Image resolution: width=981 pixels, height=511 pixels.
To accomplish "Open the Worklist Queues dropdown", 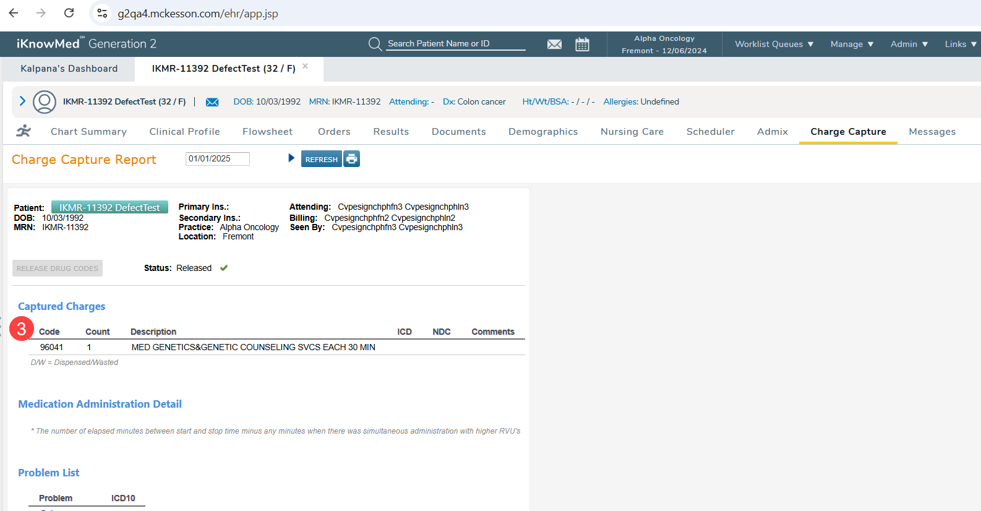I will [x=774, y=44].
